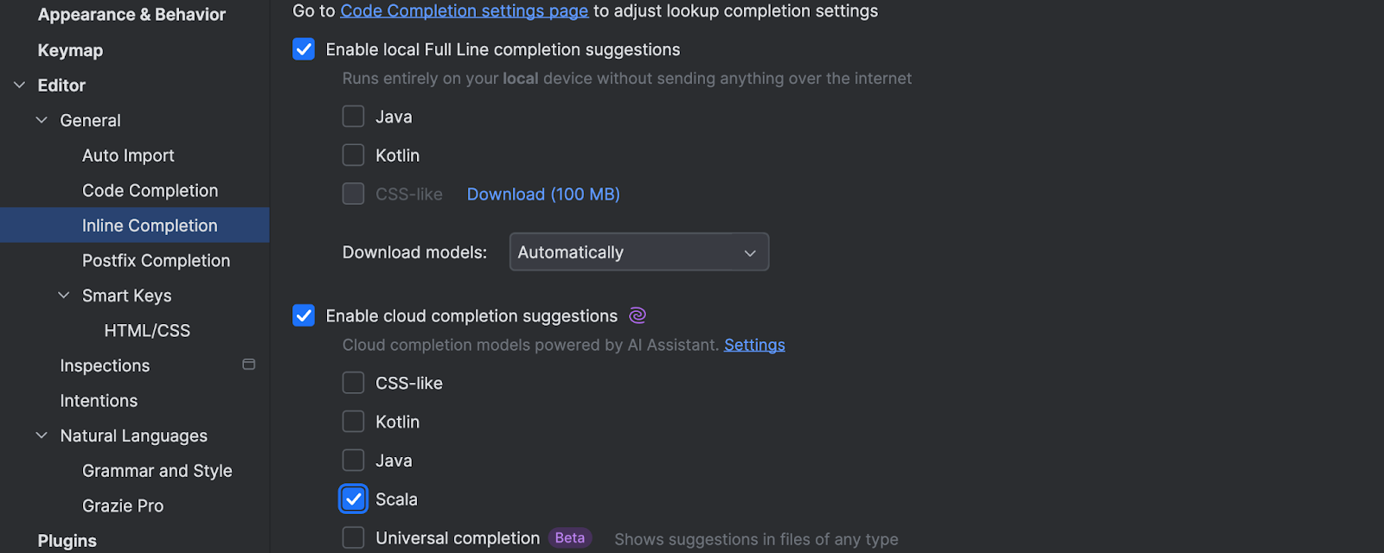Viewport: 1384px width, 553px height.
Task: Select the Smart Keys item
Action: tap(126, 296)
